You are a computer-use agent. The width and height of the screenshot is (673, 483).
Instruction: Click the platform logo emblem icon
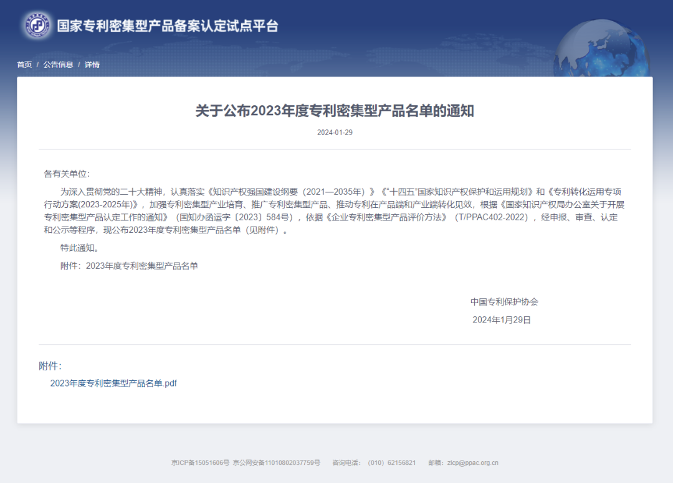click(x=39, y=26)
